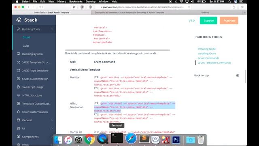The height and width of the screenshot is (146, 259).
Task: Open Grunt Commands link
Action: pyautogui.click(x=208, y=58)
